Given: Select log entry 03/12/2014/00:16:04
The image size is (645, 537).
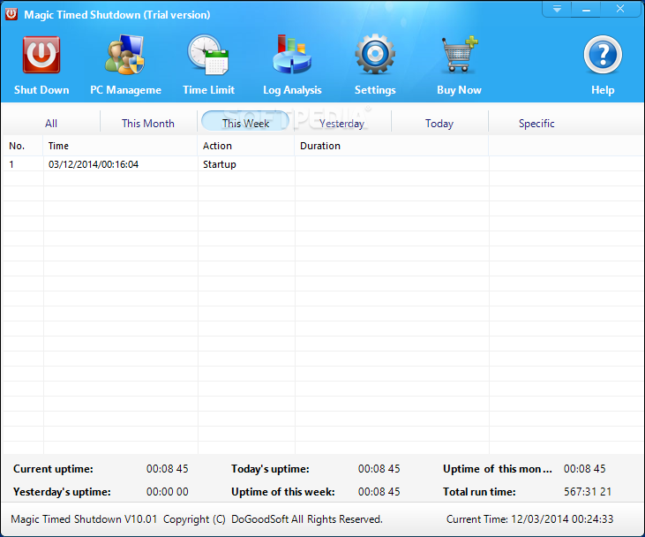Looking at the screenshot, I should 94,164.
